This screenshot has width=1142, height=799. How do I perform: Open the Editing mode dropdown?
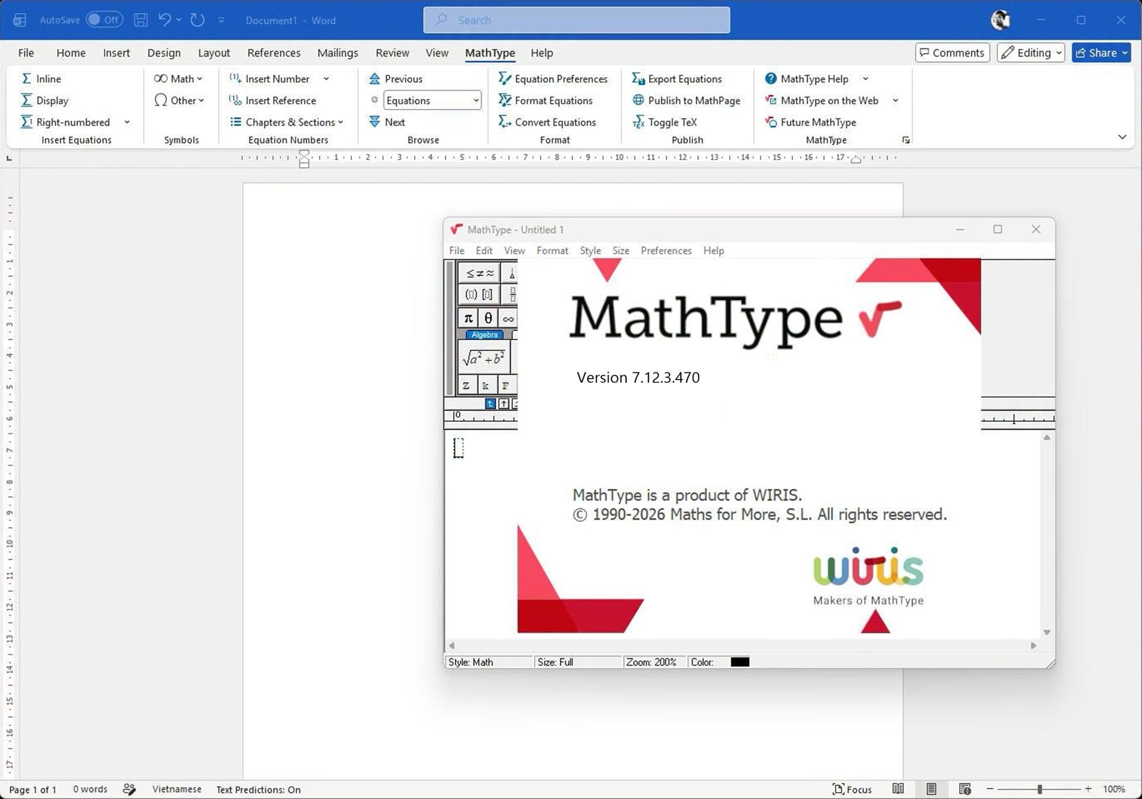tap(1031, 52)
